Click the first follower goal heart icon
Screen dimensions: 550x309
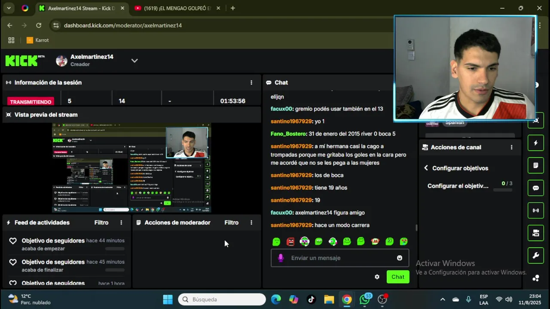point(13,241)
